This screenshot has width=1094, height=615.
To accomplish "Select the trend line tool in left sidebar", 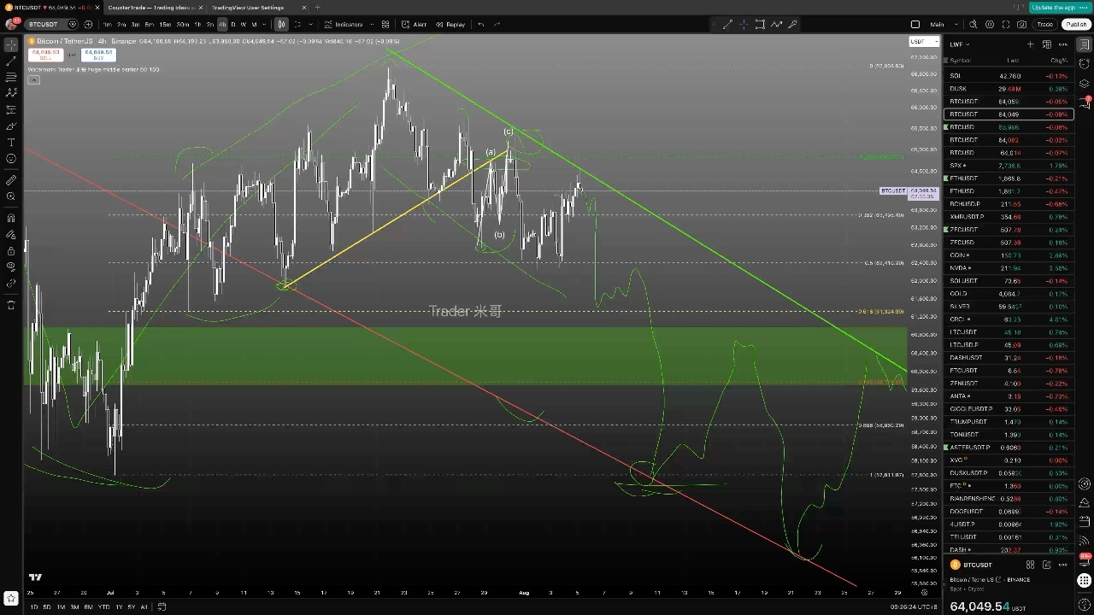I will click(11, 61).
